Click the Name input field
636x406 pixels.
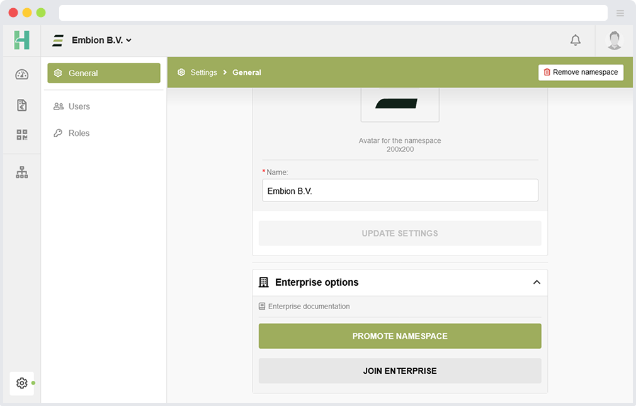(x=400, y=191)
